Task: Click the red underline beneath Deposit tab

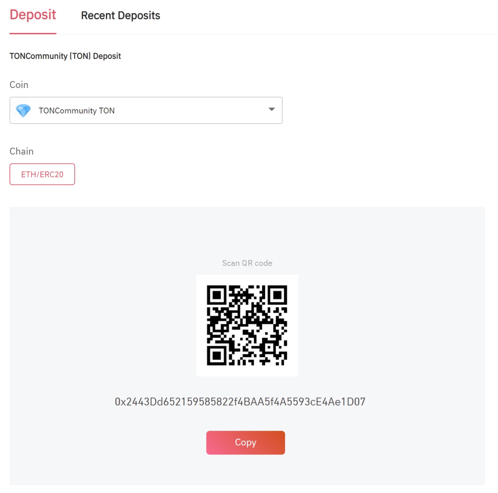Action: point(33,33)
